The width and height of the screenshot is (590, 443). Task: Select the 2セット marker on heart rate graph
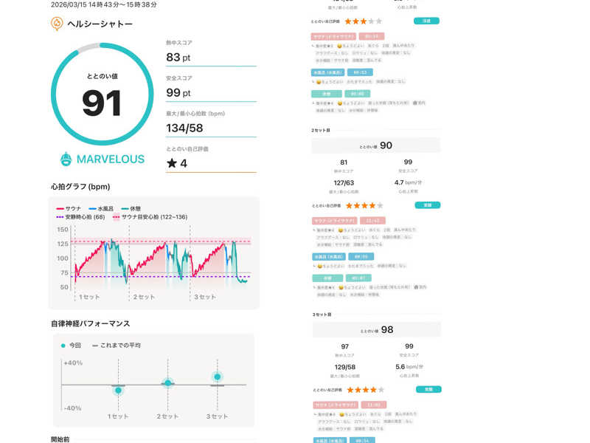(144, 297)
